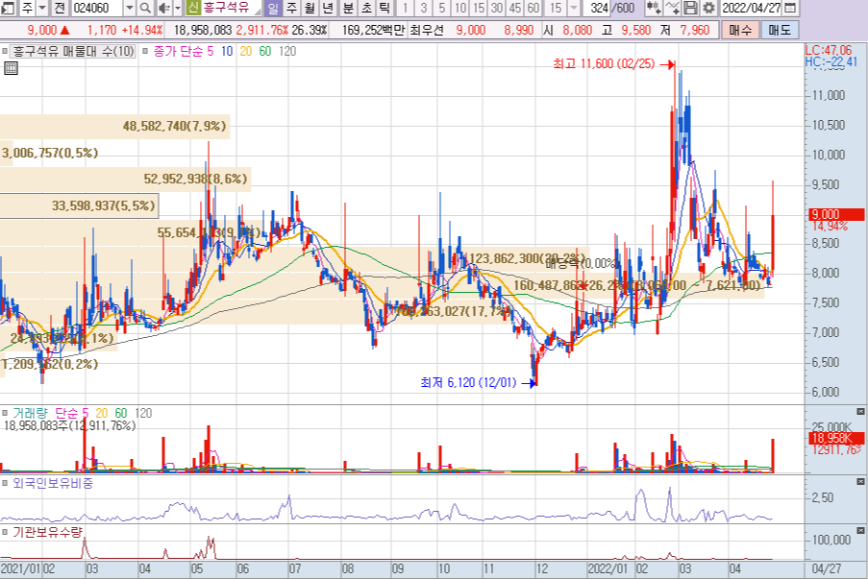Choose the 45 interval button
The width and height of the screenshot is (868, 579).
point(515,8)
